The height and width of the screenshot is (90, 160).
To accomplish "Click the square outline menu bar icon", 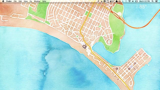I will (108, 1).
